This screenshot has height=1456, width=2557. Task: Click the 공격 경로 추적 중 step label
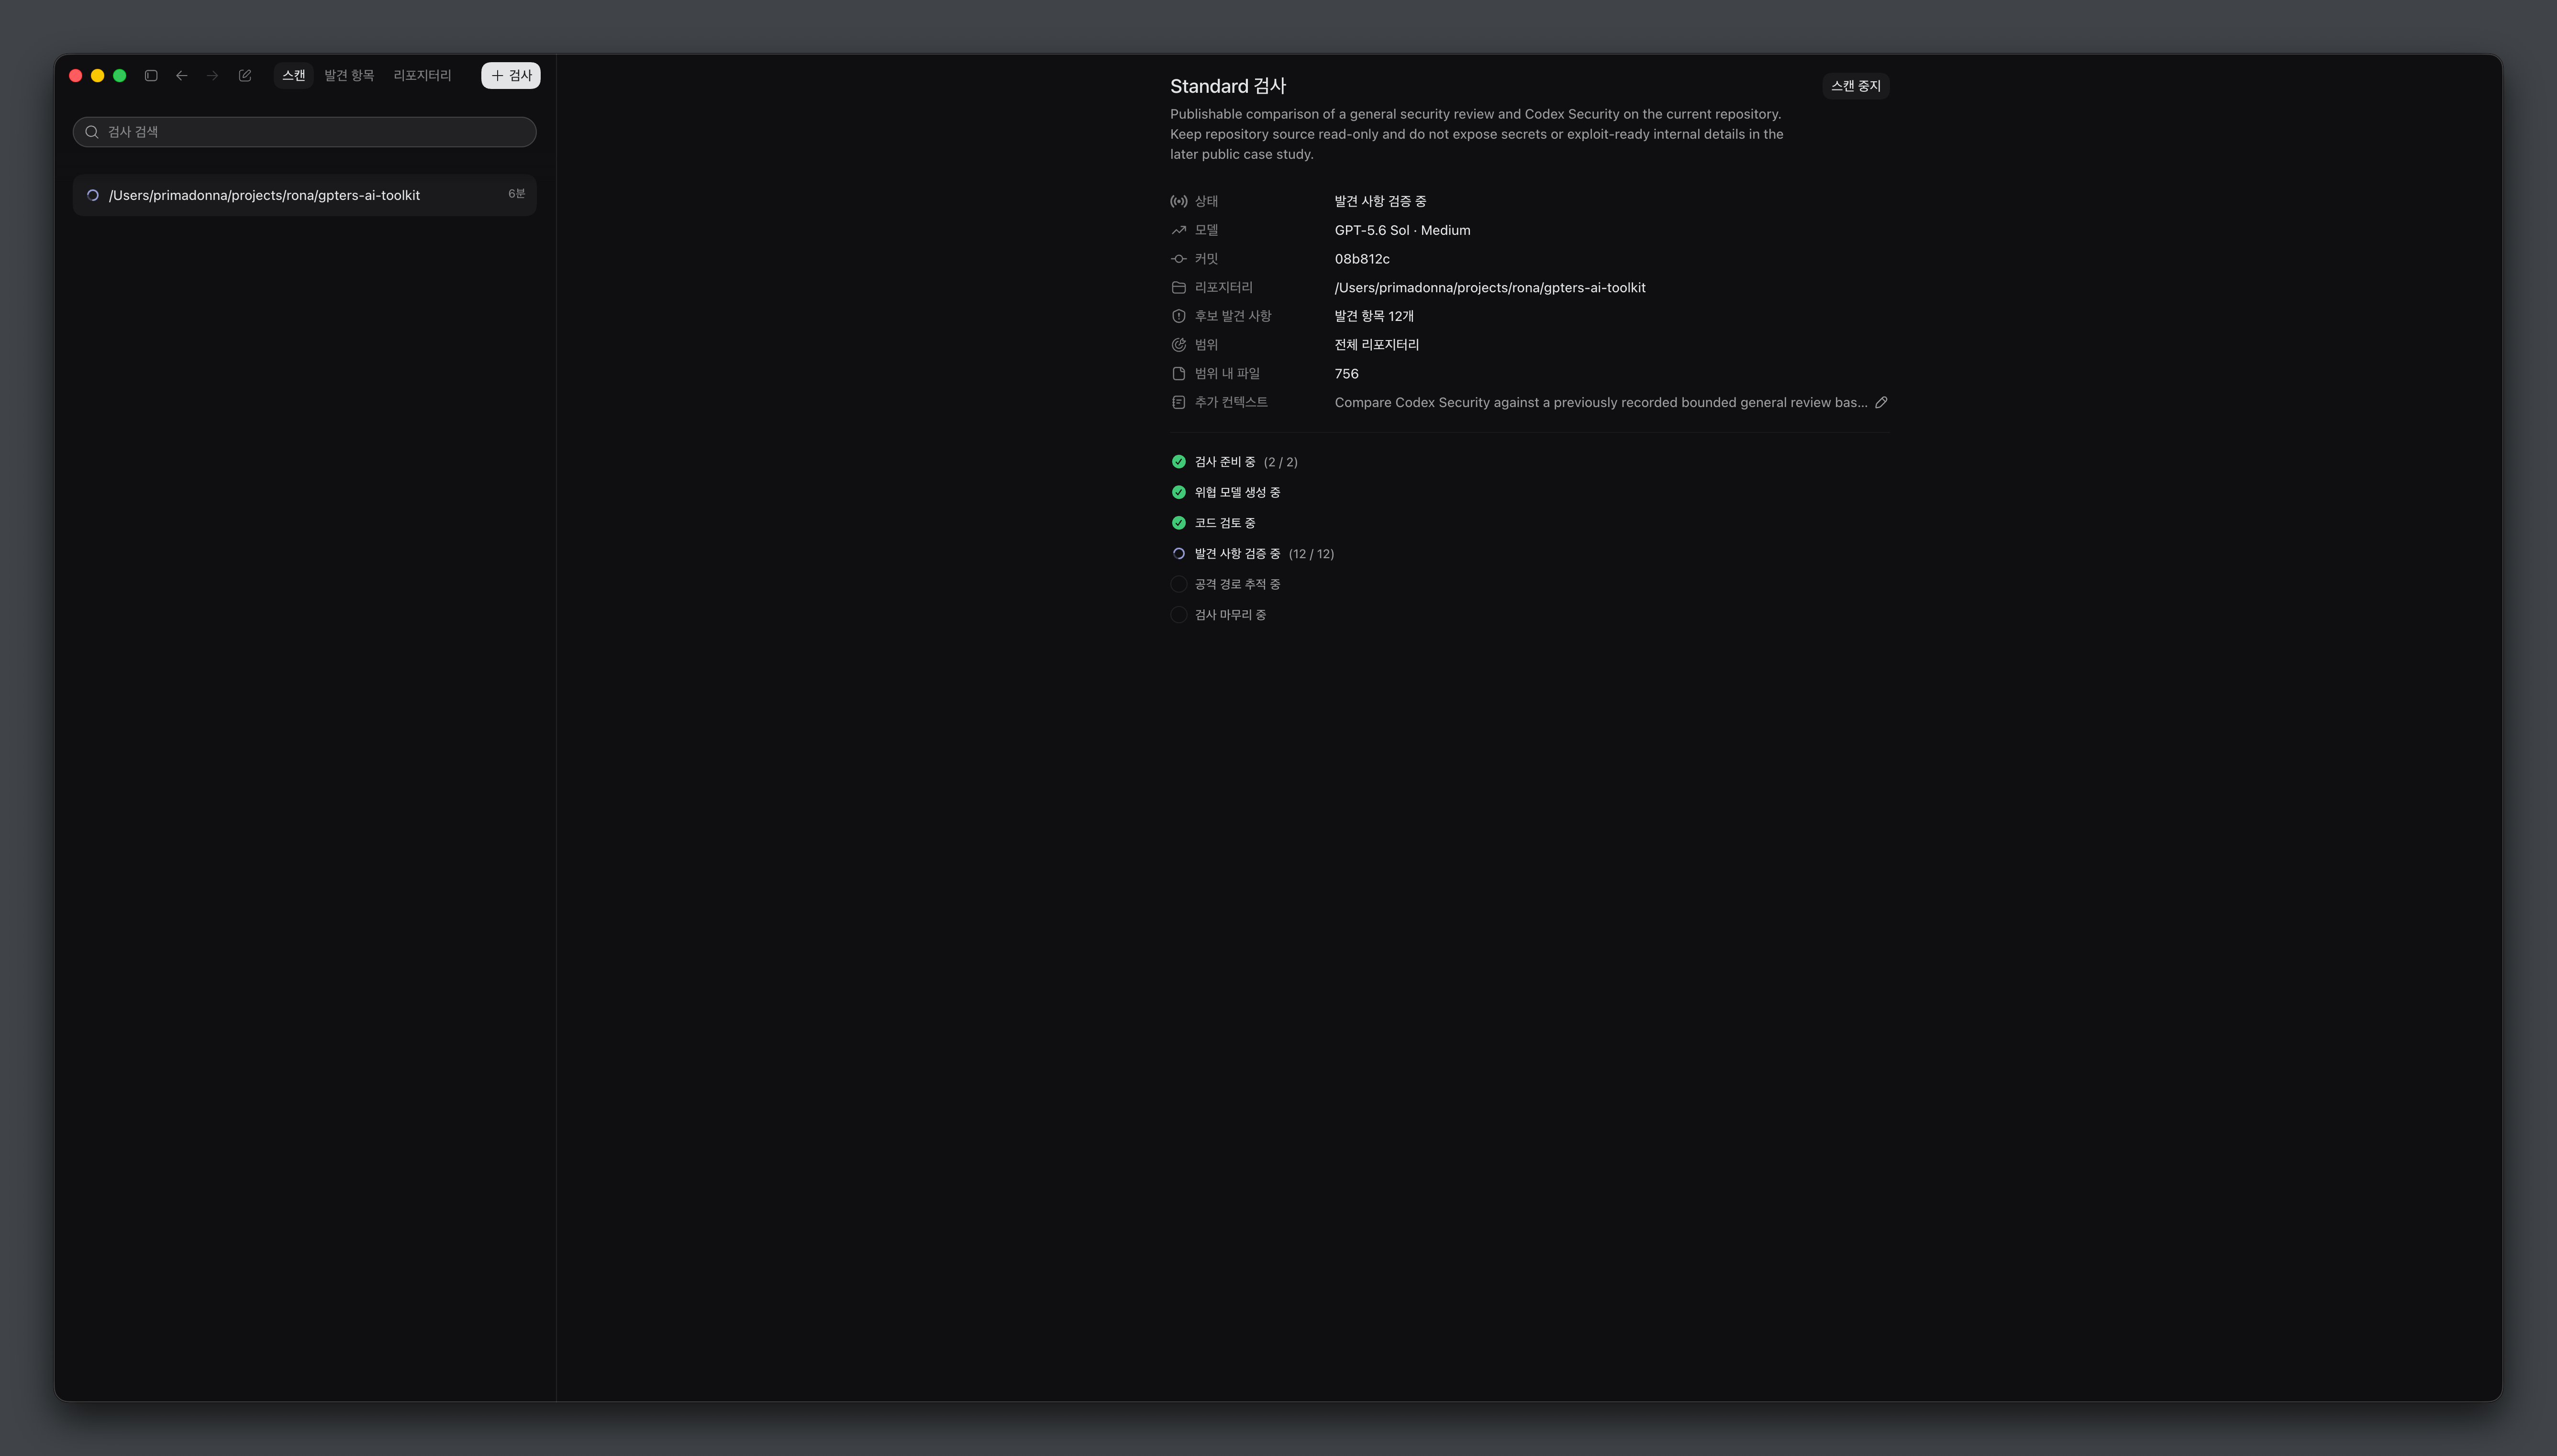coord(1237,584)
